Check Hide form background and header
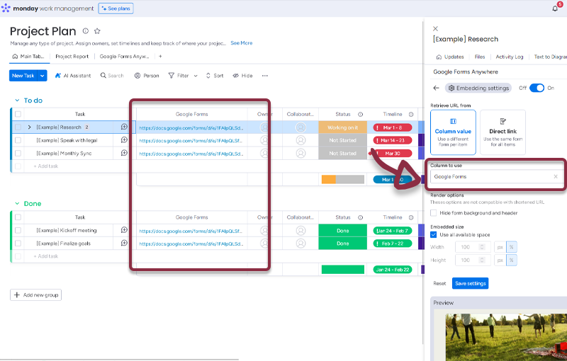567x361 pixels. 434,212
